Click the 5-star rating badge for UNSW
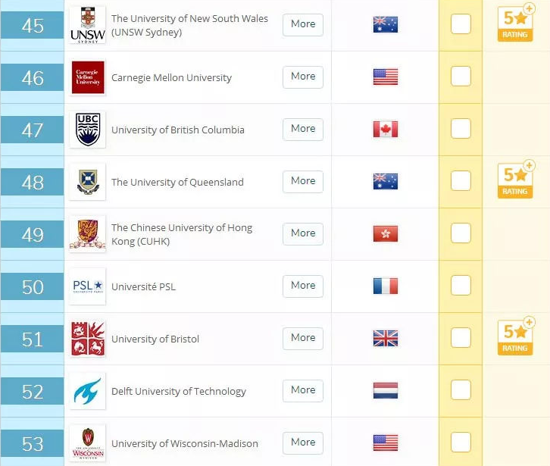The width and height of the screenshot is (550, 466). 516,23
